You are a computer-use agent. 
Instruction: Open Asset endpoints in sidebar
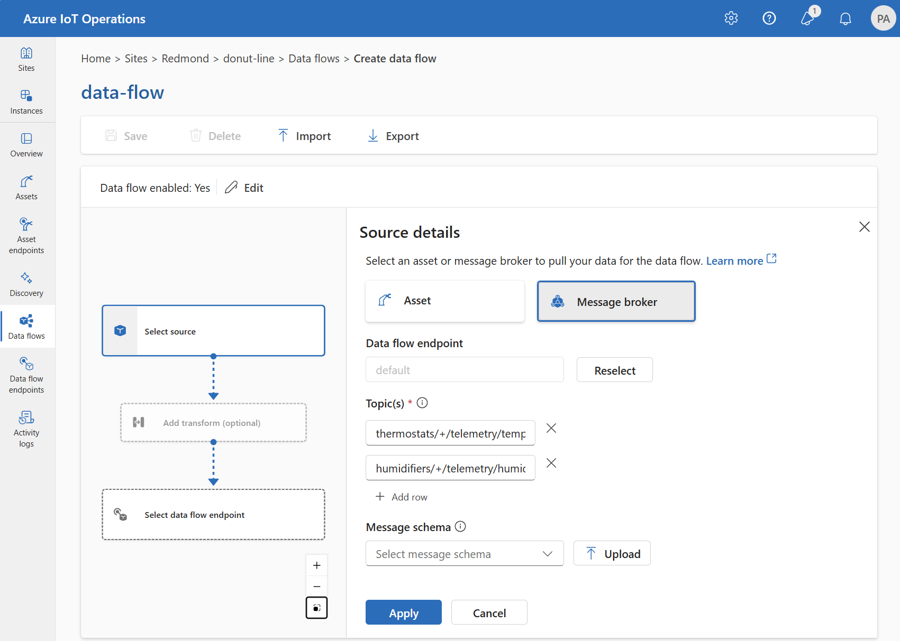26,236
